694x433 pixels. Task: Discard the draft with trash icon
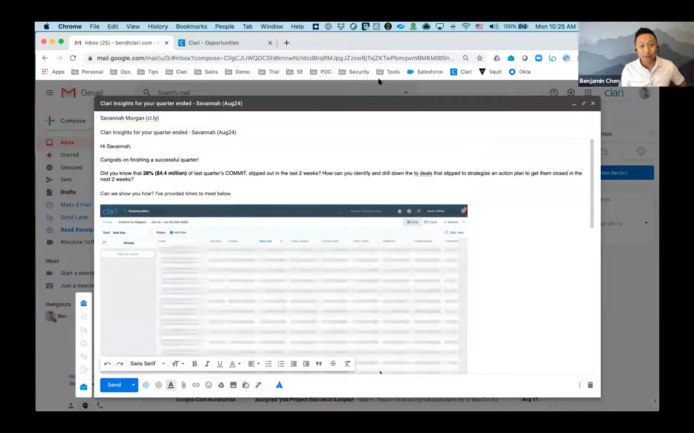click(590, 385)
